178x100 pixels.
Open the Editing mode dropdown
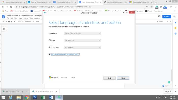162,22
